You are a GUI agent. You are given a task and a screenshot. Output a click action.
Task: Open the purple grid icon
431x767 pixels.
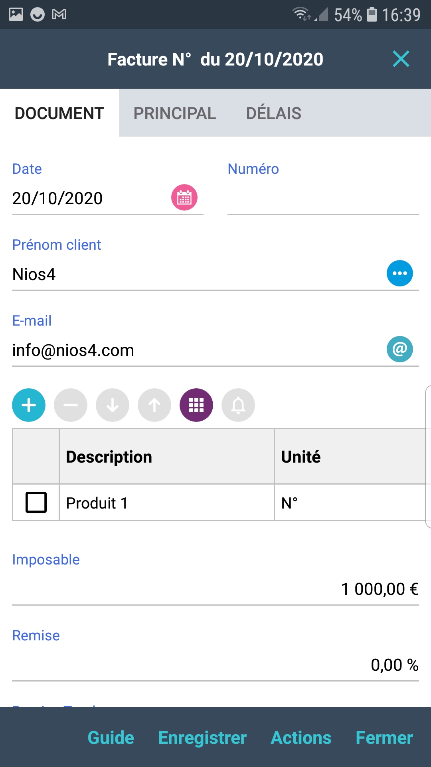196,405
